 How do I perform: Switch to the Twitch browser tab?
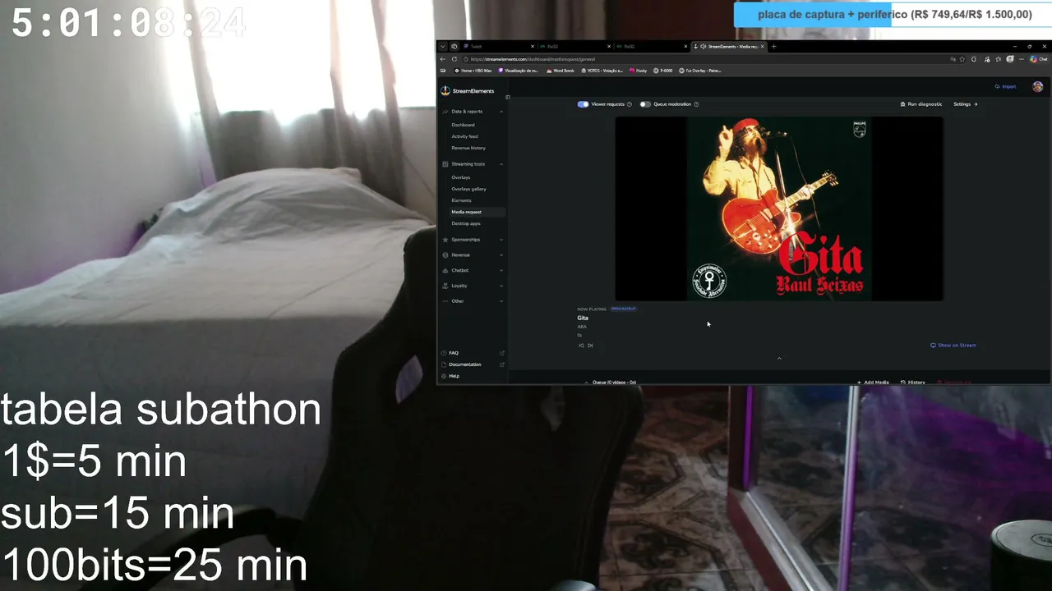[x=499, y=47]
